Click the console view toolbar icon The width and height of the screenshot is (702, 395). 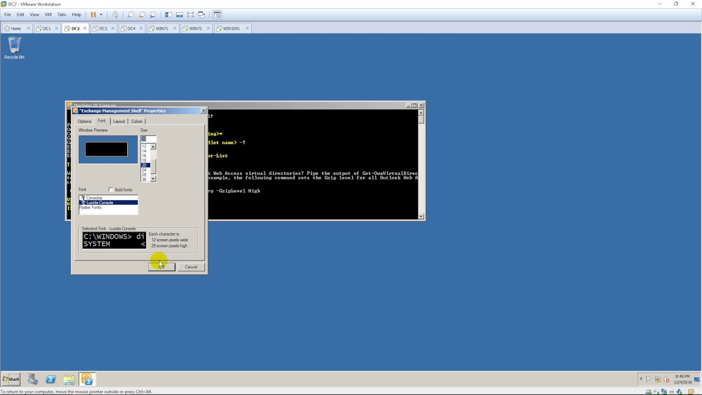pos(217,14)
